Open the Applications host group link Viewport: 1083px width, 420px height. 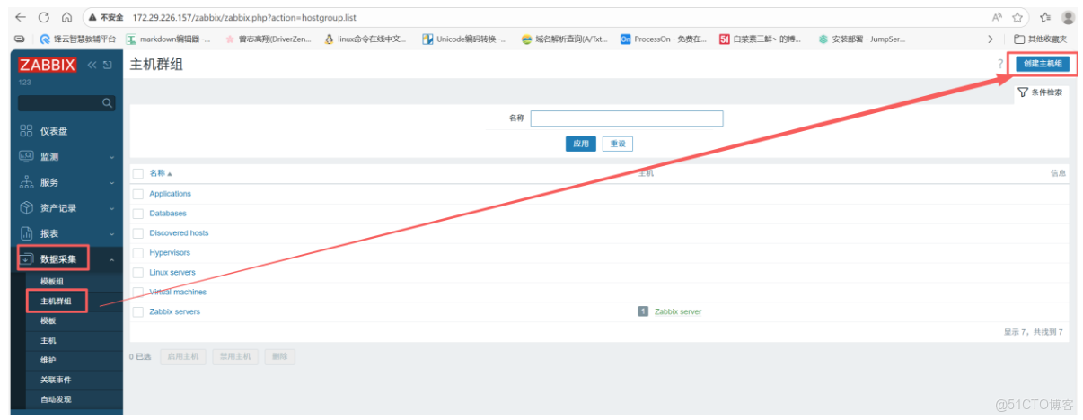171,194
